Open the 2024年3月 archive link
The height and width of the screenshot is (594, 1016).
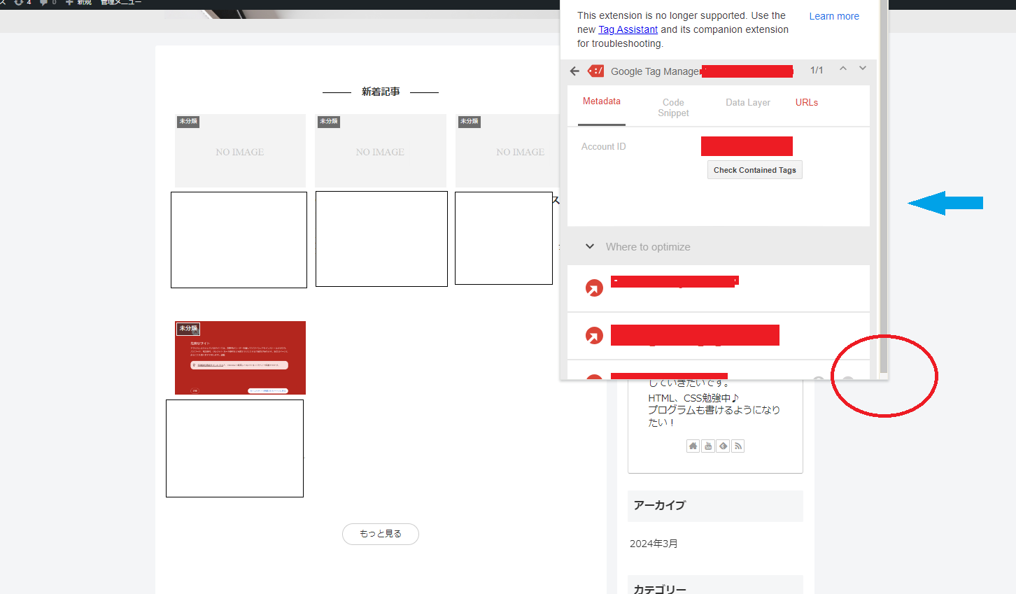(x=654, y=543)
